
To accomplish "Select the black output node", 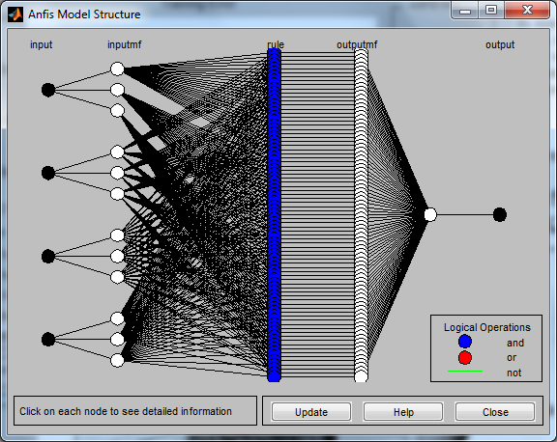I will coord(499,214).
